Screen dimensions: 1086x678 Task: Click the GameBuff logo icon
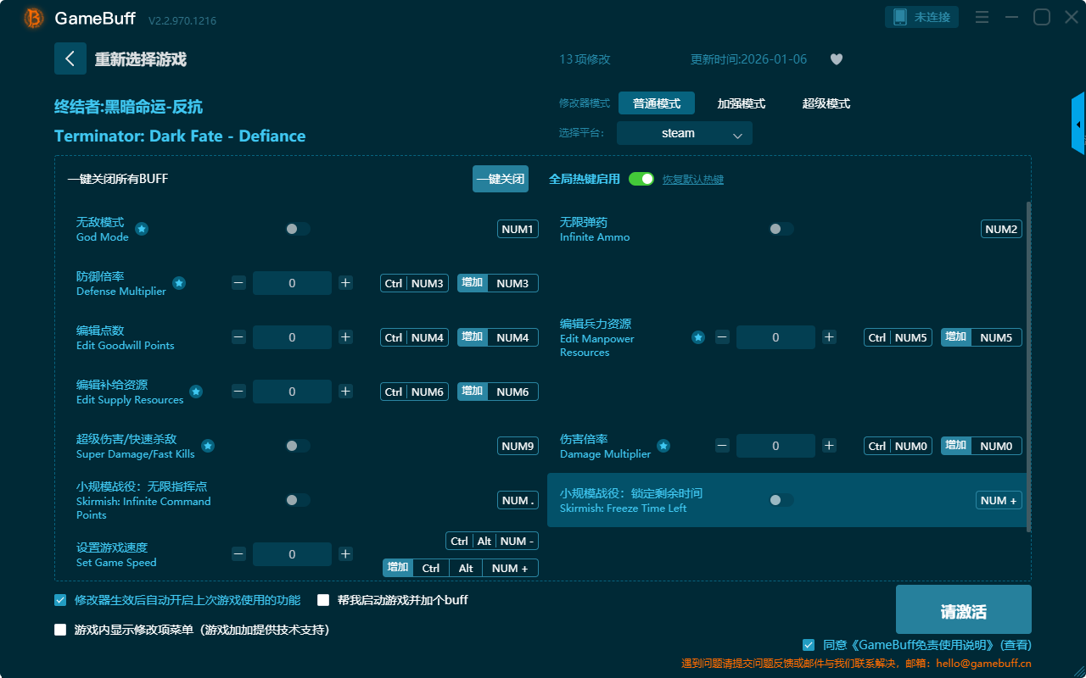pyautogui.click(x=34, y=18)
